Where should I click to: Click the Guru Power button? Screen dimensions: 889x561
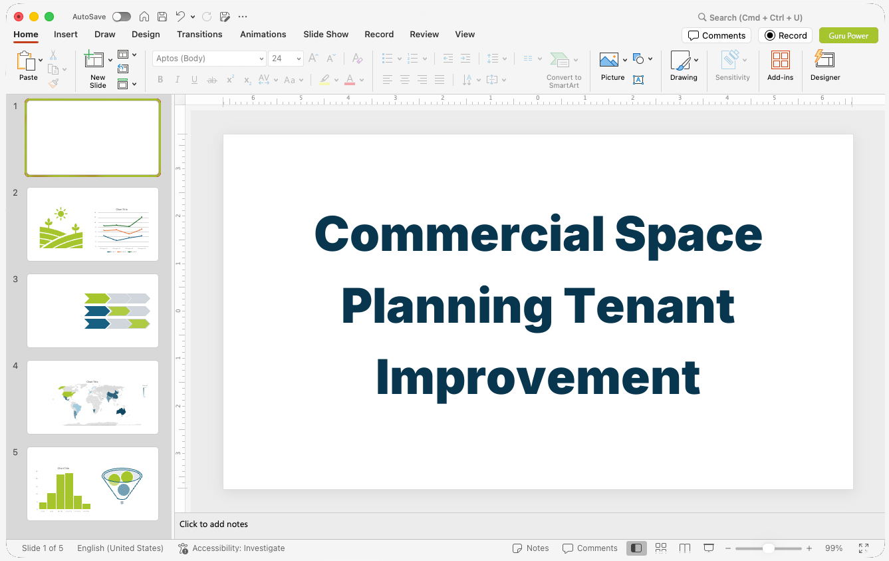click(848, 35)
